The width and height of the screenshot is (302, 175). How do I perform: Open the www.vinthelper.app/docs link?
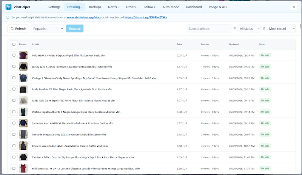(x=84, y=17)
